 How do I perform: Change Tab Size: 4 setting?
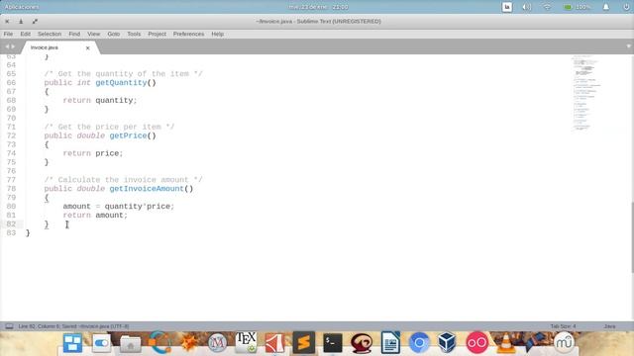(563, 326)
